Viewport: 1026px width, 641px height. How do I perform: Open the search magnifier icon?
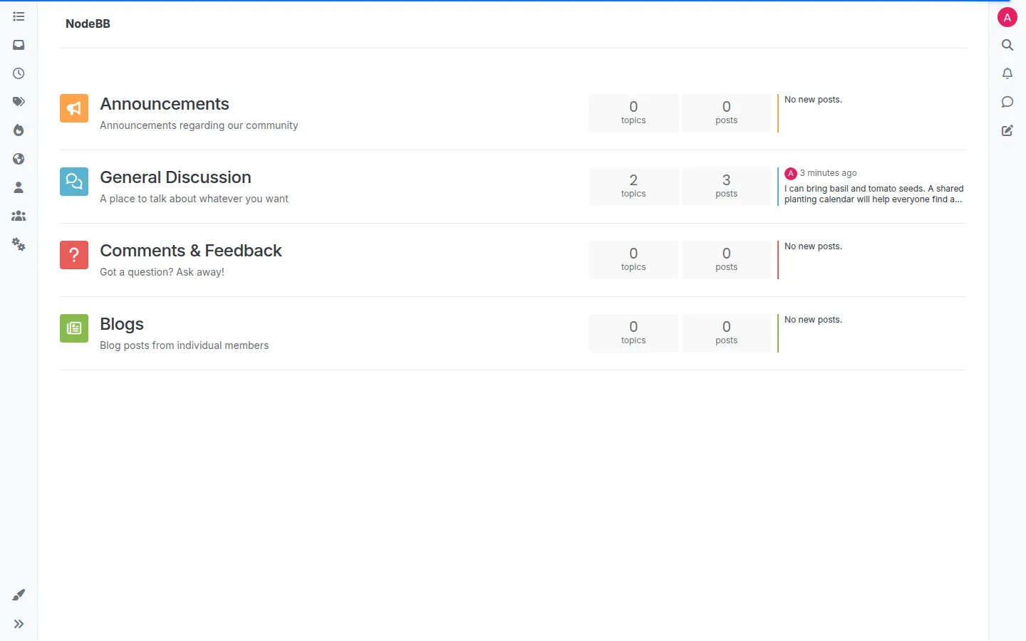click(x=1007, y=45)
